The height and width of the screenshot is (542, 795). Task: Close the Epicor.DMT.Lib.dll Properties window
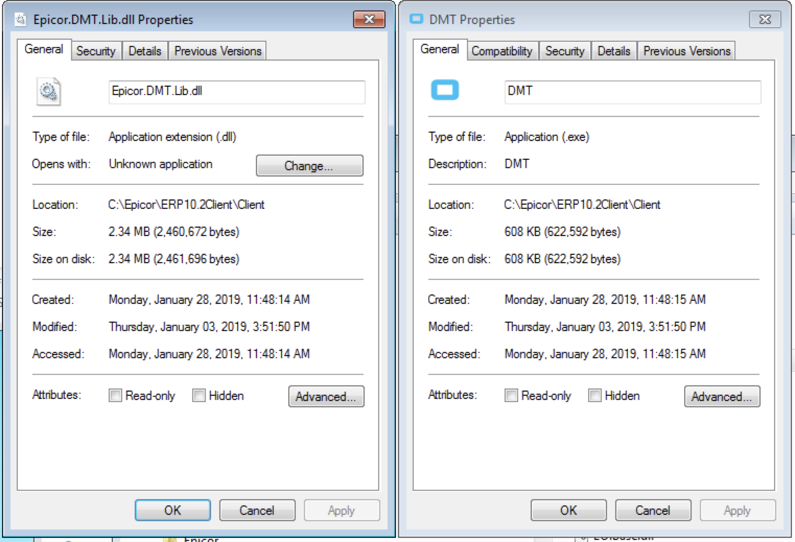click(x=369, y=19)
